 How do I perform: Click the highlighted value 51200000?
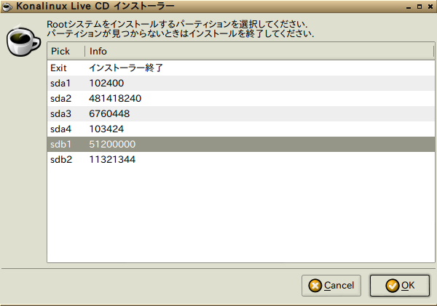click(x=112, y=144)
